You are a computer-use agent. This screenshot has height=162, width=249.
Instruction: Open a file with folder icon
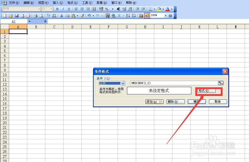coord(11,16)
